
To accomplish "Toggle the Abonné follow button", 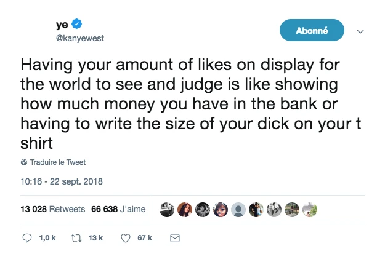I will pos(312,30).
